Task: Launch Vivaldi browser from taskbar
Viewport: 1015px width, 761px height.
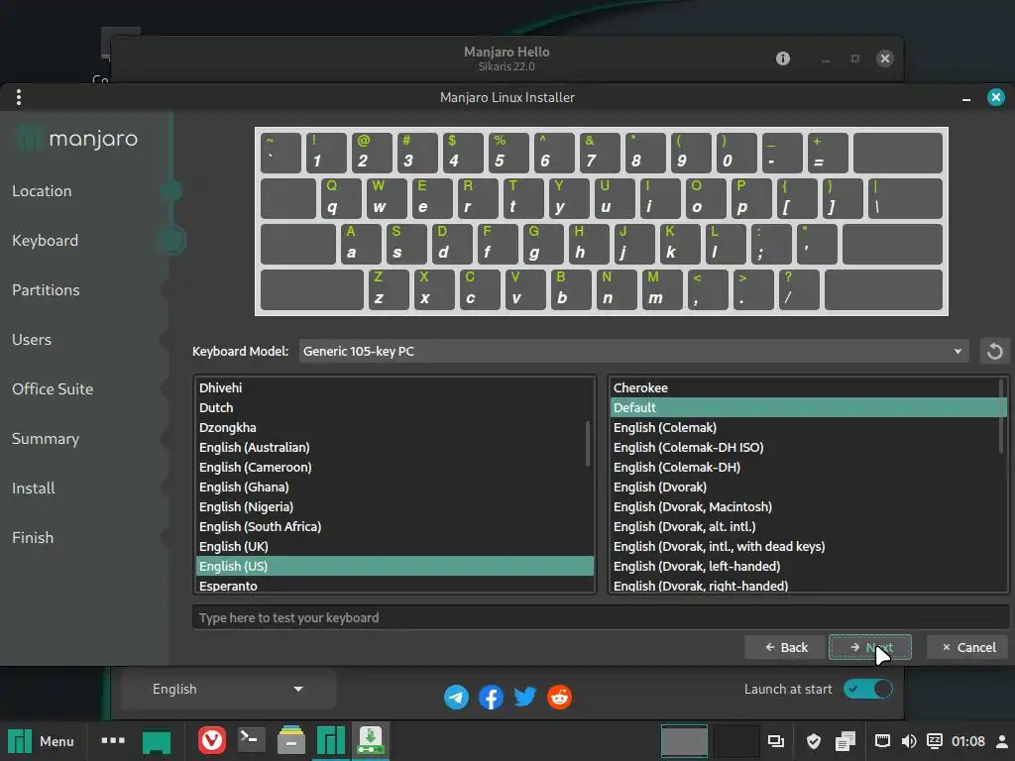Action: (x=212, y=740)
